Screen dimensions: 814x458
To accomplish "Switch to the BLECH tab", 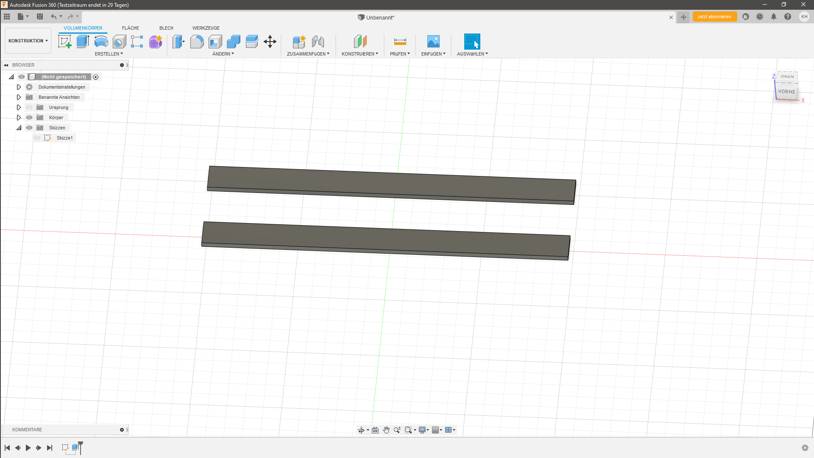I will (166, 28).
